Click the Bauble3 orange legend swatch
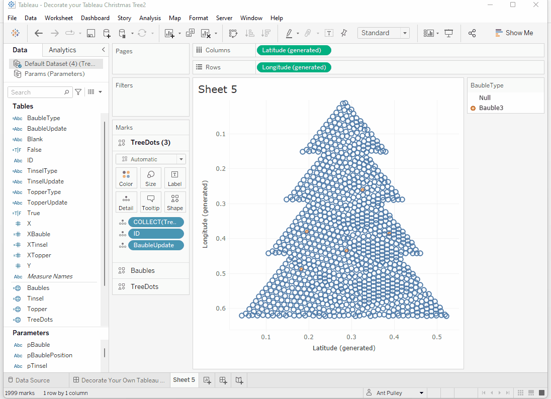Viewport: 551px width, 399px height. pos(473,108)
